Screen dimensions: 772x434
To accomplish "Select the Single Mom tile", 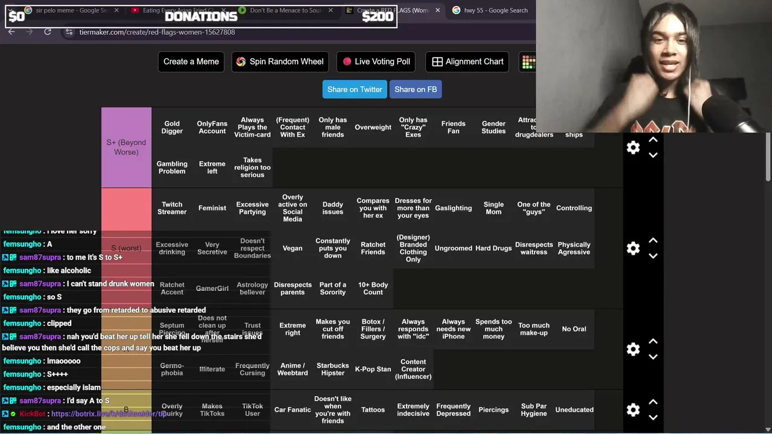I will point(493,208).
